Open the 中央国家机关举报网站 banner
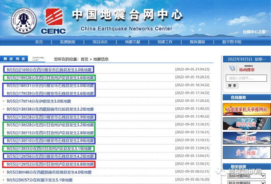Viewport: 271px width, 184px height. click(x=247, y=109)
